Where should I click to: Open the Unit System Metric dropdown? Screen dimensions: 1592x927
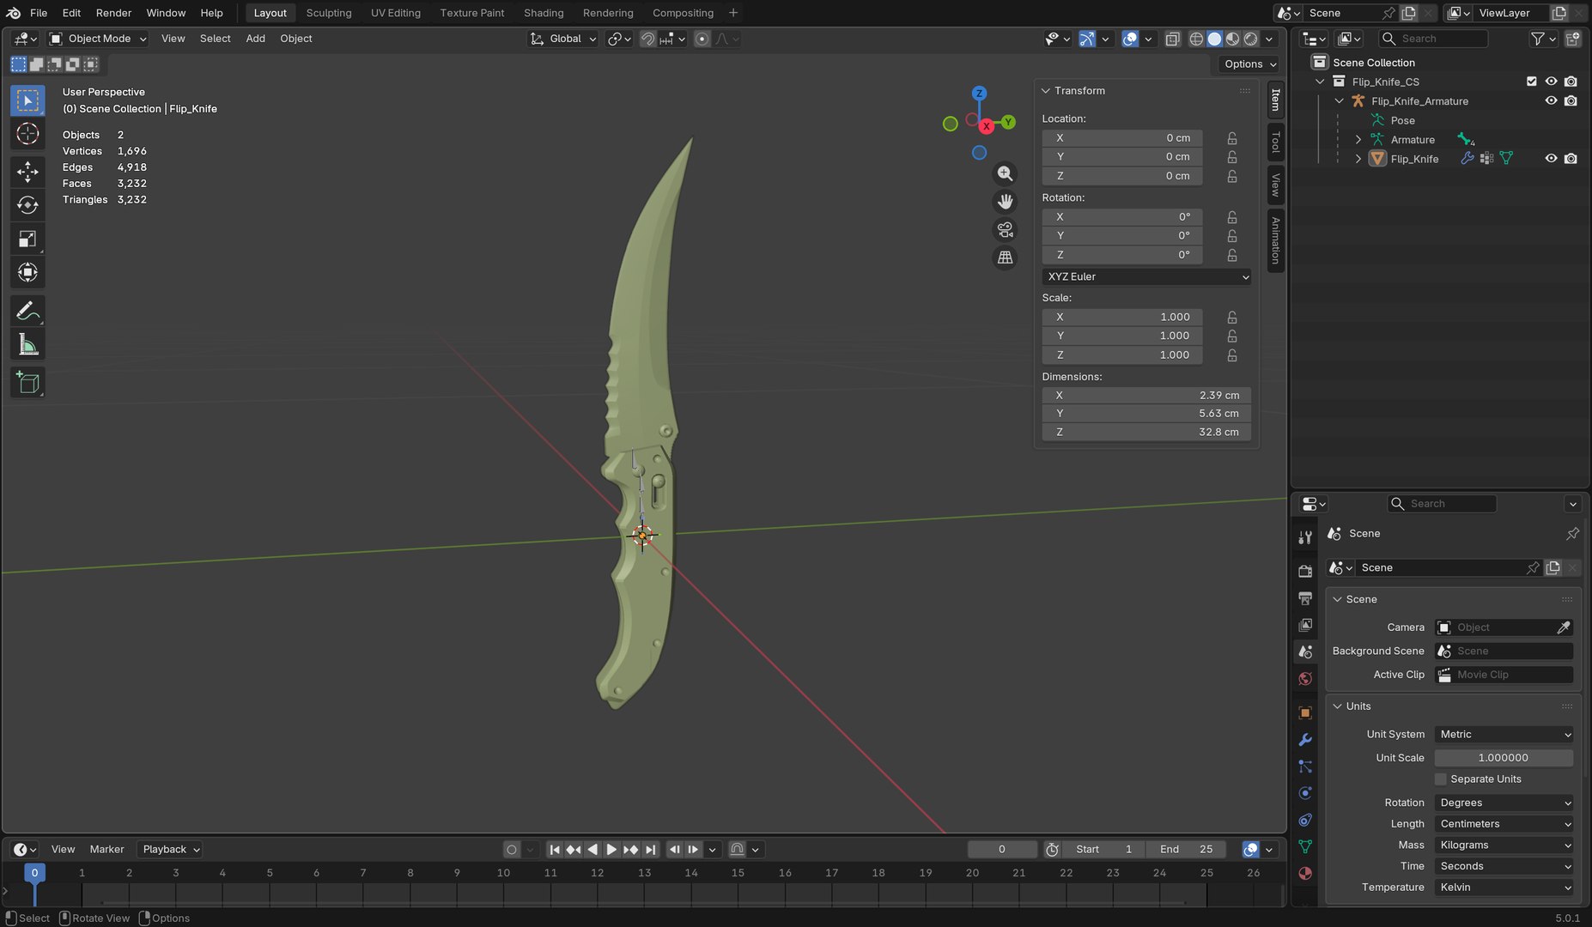[x=1504, y=735]
